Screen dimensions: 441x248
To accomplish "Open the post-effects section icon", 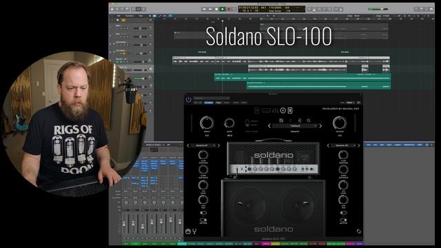I will click(290, 110).
